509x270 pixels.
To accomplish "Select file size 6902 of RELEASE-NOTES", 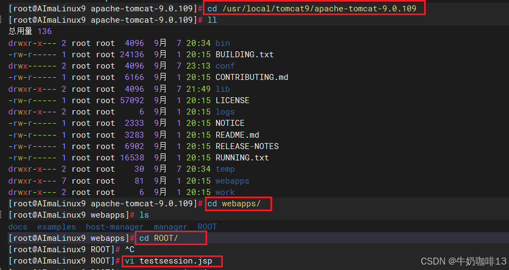I will [x=134, y=146].
